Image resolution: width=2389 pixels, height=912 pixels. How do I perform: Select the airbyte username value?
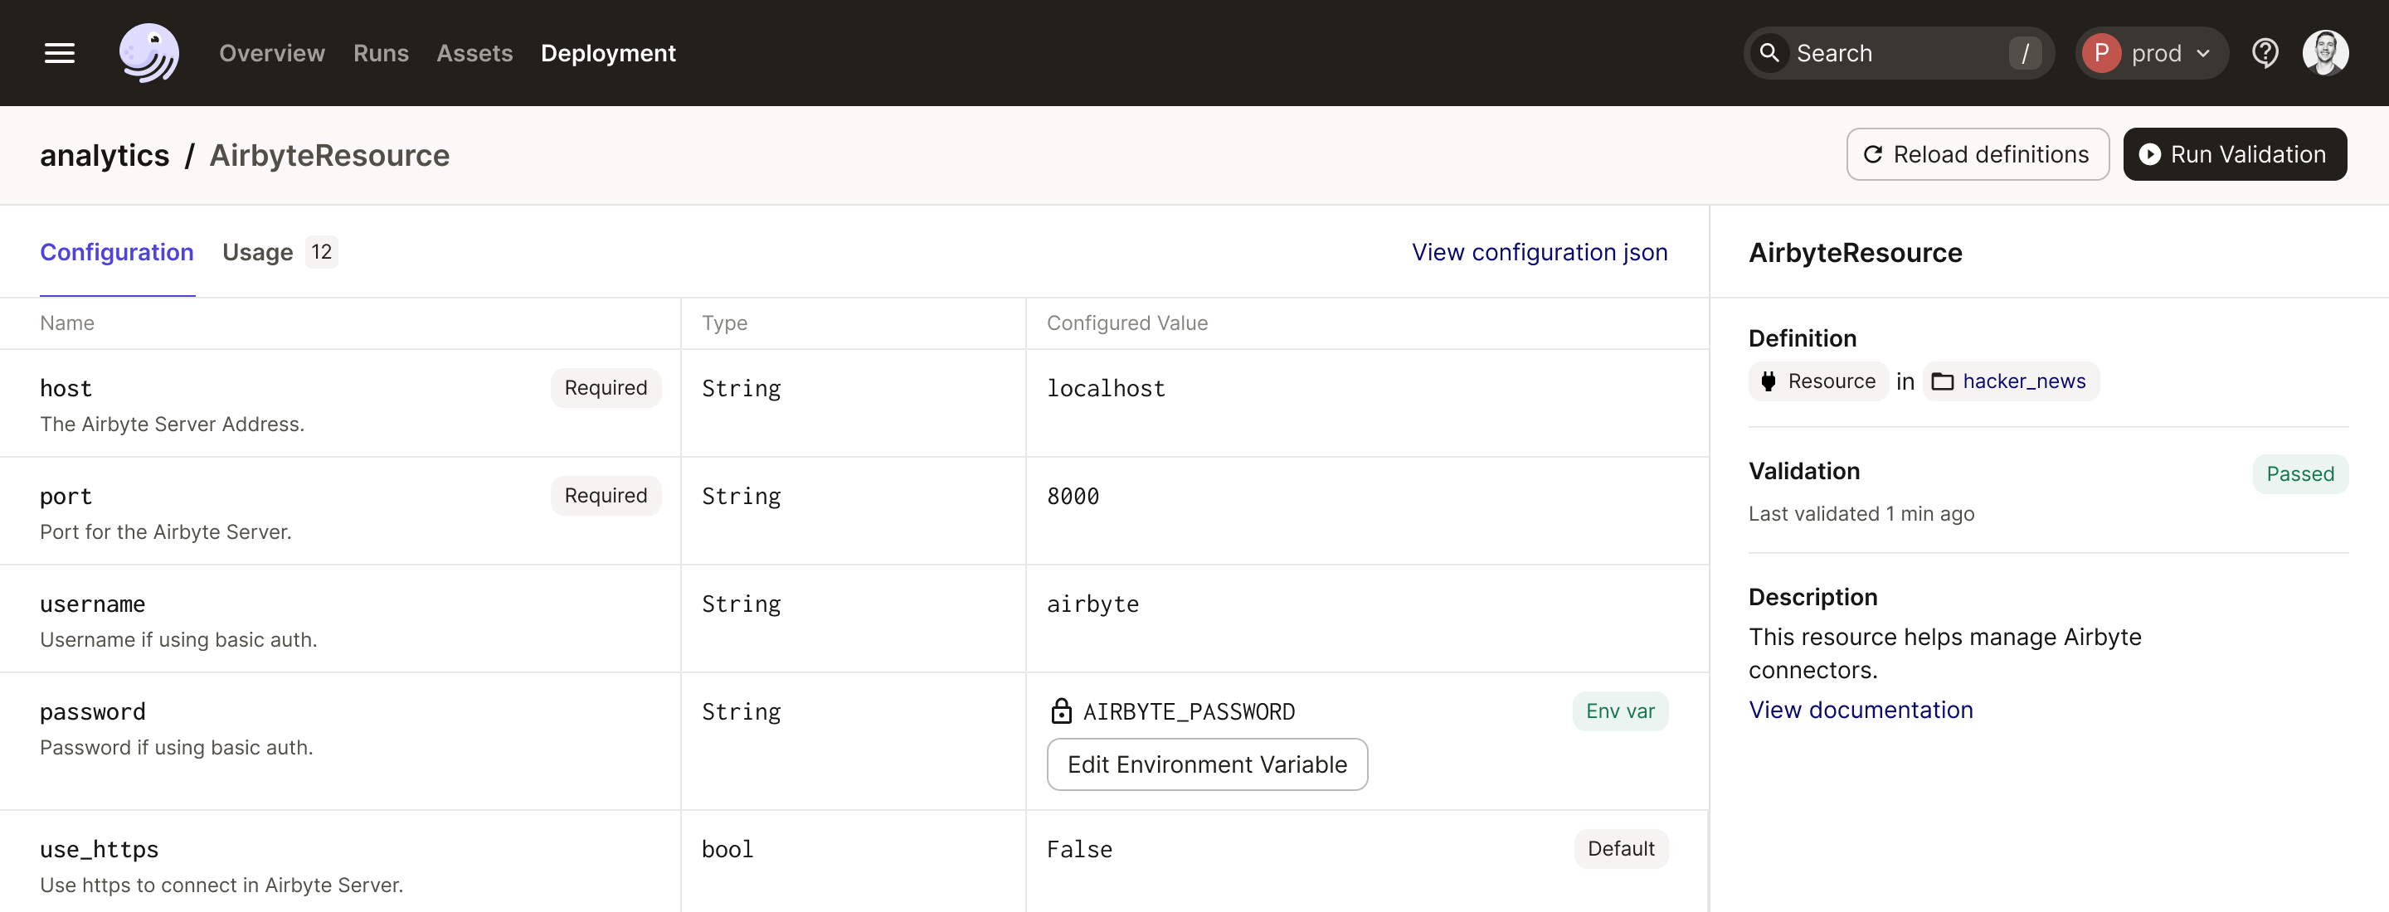[1092, 604]
